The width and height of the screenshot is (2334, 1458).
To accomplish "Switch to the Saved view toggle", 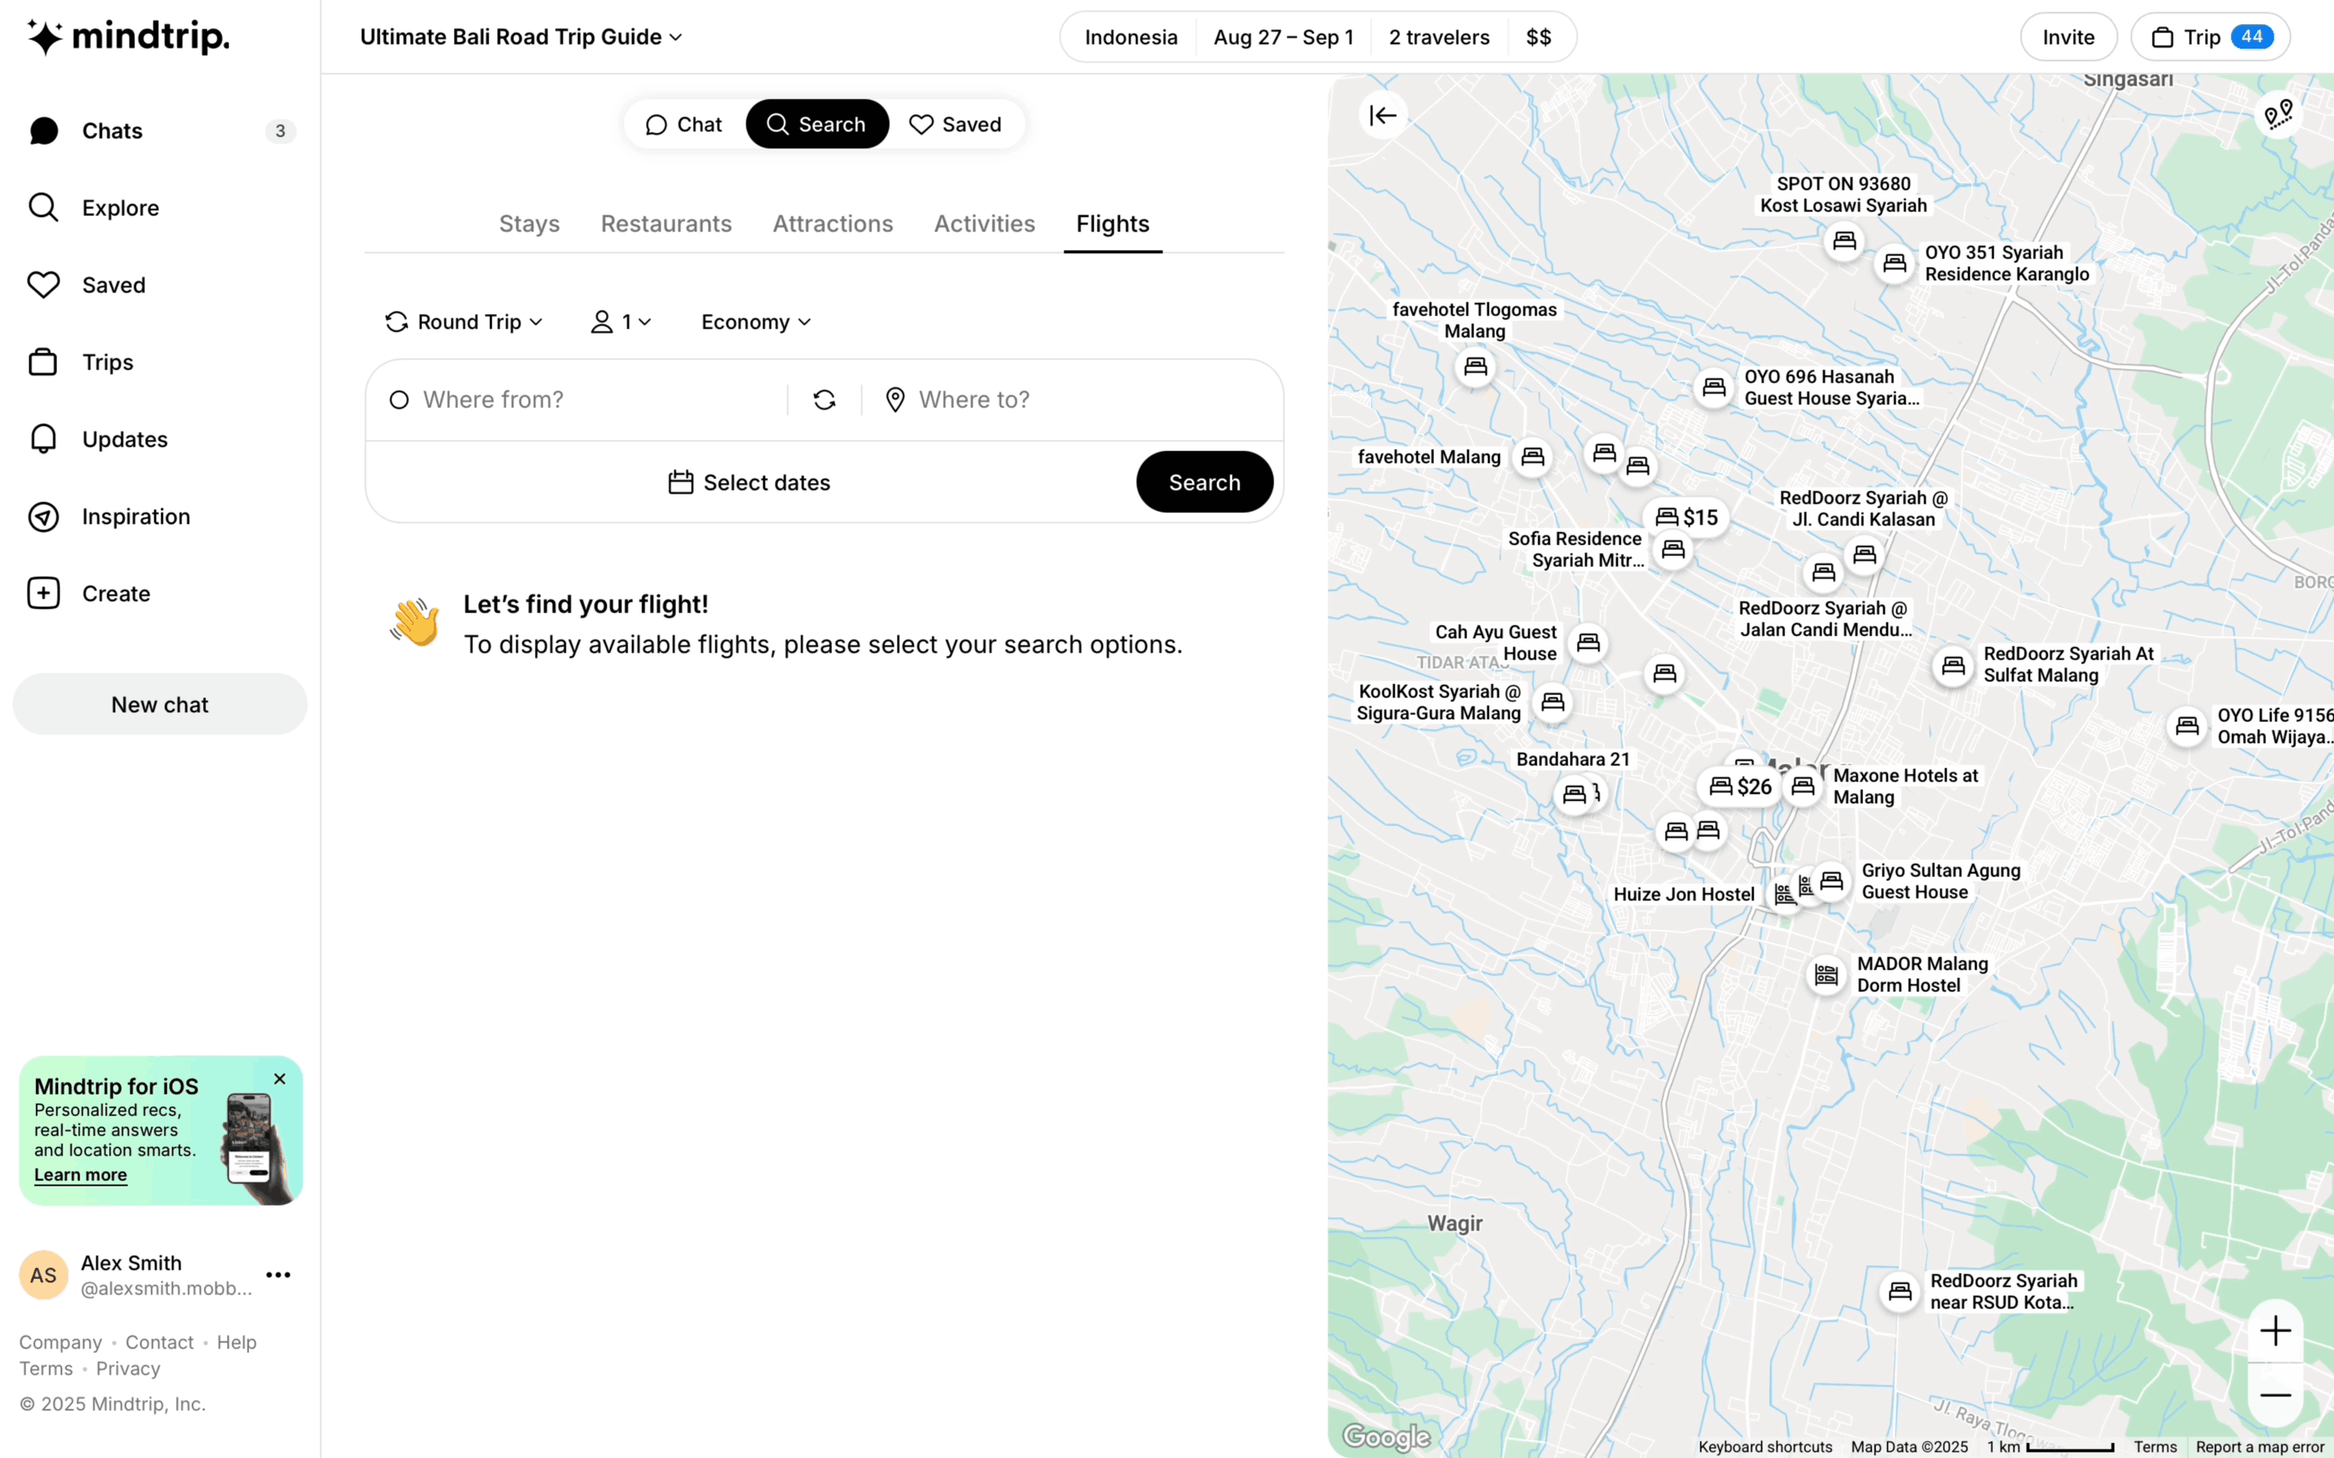I will tap(956, 124).
